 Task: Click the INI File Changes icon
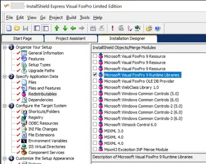point(24,129)
